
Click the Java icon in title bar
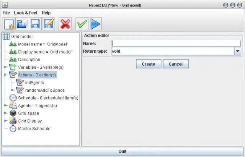pyautogui.click(x=5, y=5)
